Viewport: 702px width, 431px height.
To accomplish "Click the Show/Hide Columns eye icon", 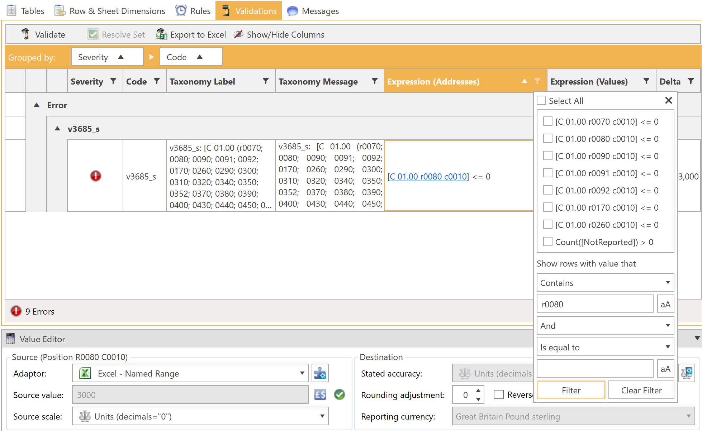I will pos(238,34).
